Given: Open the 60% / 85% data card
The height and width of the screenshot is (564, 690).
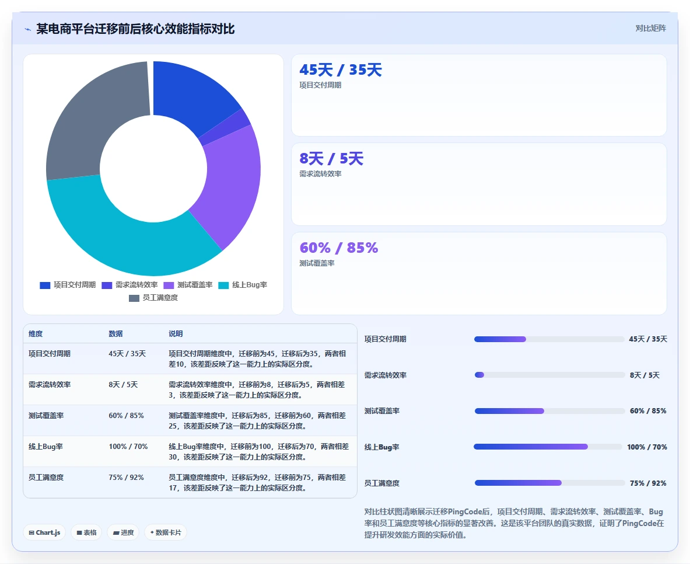Looking at the screenshot, I should [x=479, y=274].
